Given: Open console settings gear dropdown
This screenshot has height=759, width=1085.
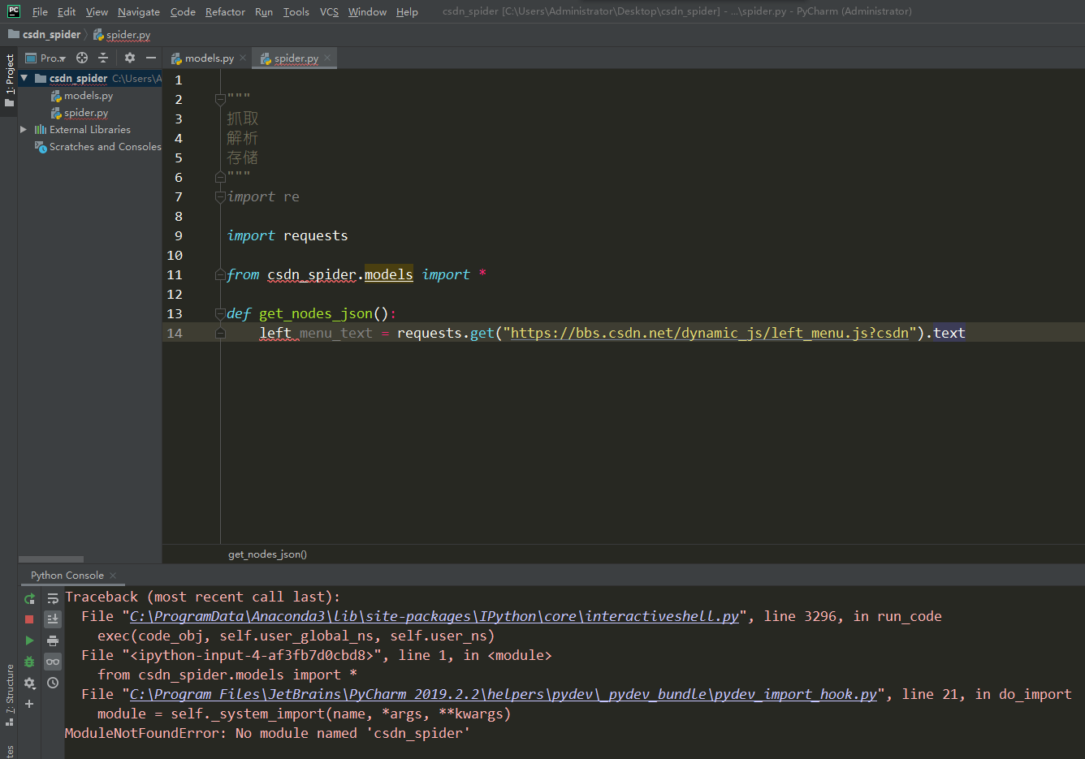Looking at the screenshot, I should pos(29,684).
